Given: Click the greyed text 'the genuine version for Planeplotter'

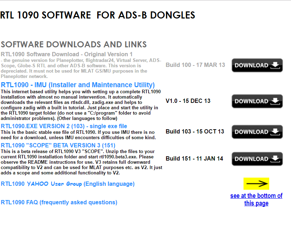Looking at the screenshot, I should pyautogui.click(x=81, y=68).
